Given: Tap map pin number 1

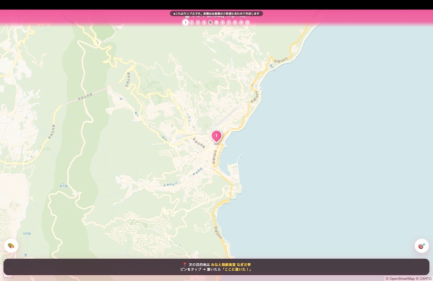Looking at the screenshot, I should coord(217,136).
